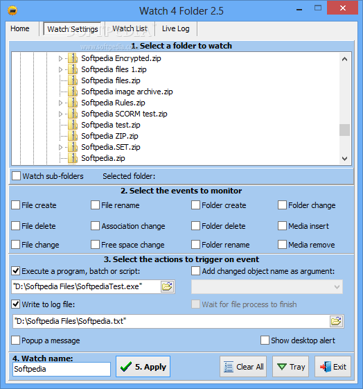Click the log file path input field
The height and width of the screenshot is (389, 363).
[171, 322]
